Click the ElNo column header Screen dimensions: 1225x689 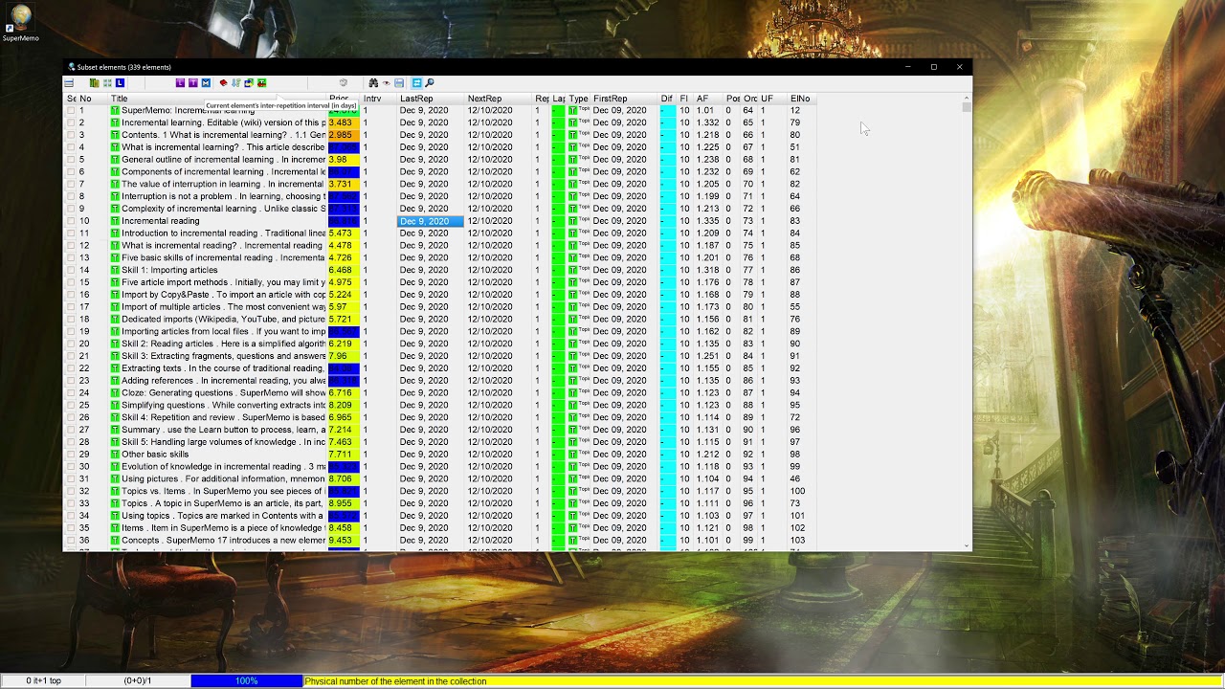tap(803, 99)
